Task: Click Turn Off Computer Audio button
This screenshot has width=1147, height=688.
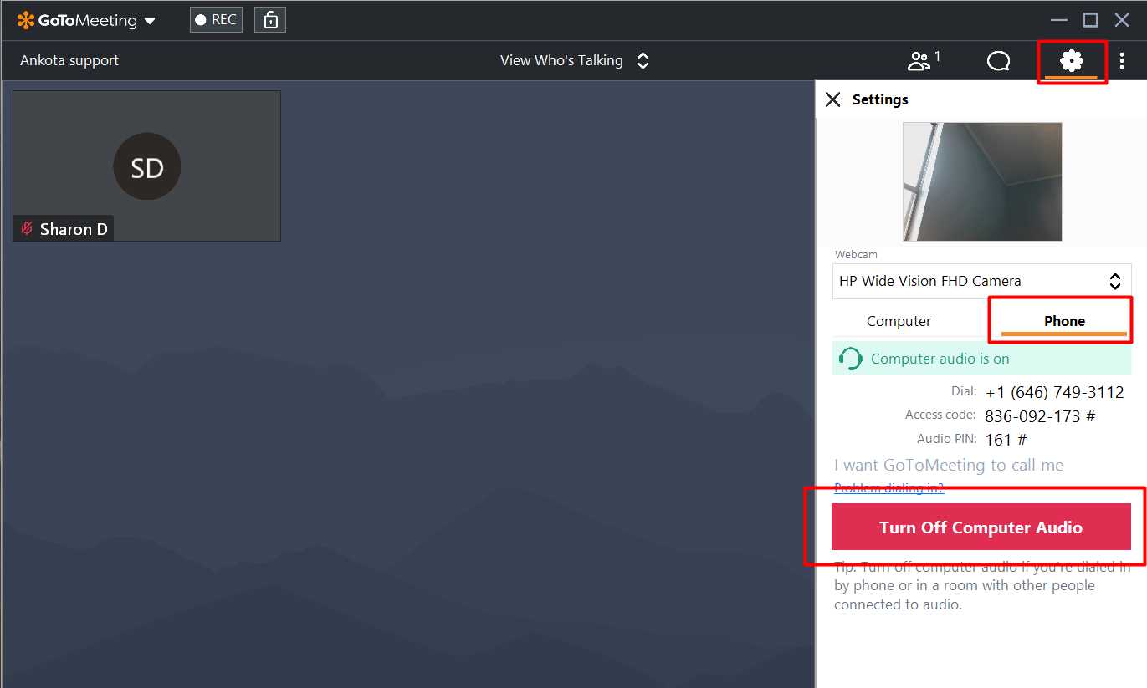Action: click(x=981, y=527)
